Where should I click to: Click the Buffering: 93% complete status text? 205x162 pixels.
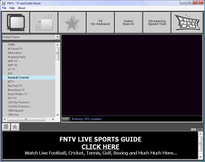[86, 119]
